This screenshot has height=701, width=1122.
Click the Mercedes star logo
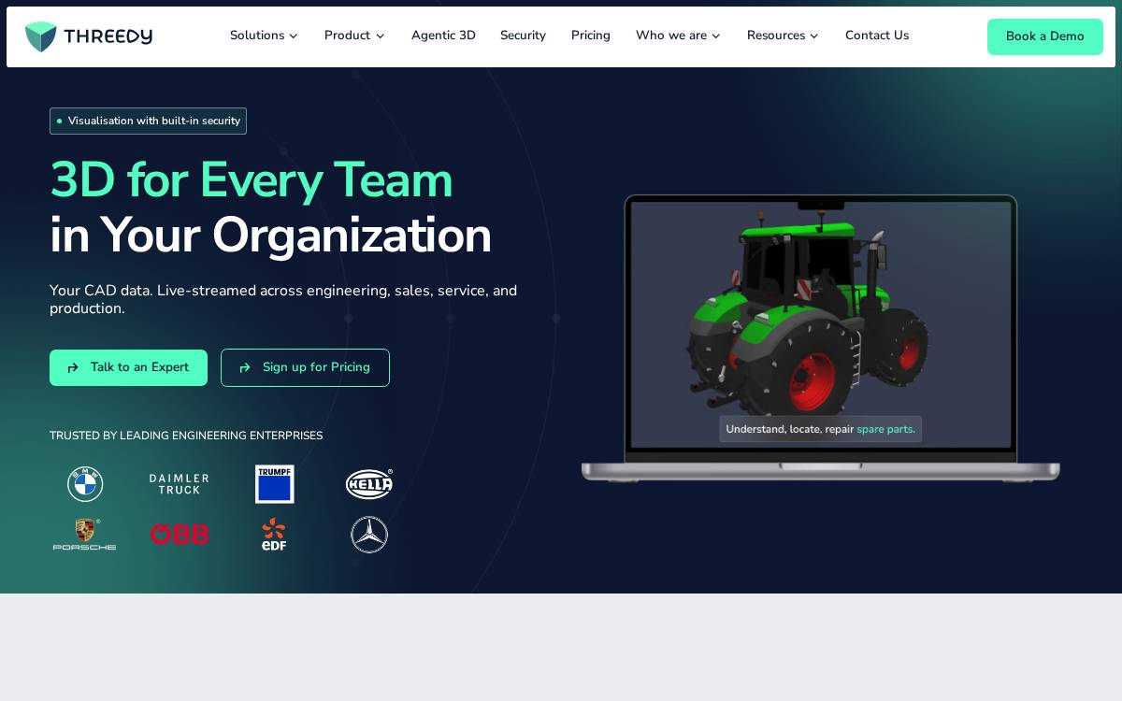click(369, 535)
